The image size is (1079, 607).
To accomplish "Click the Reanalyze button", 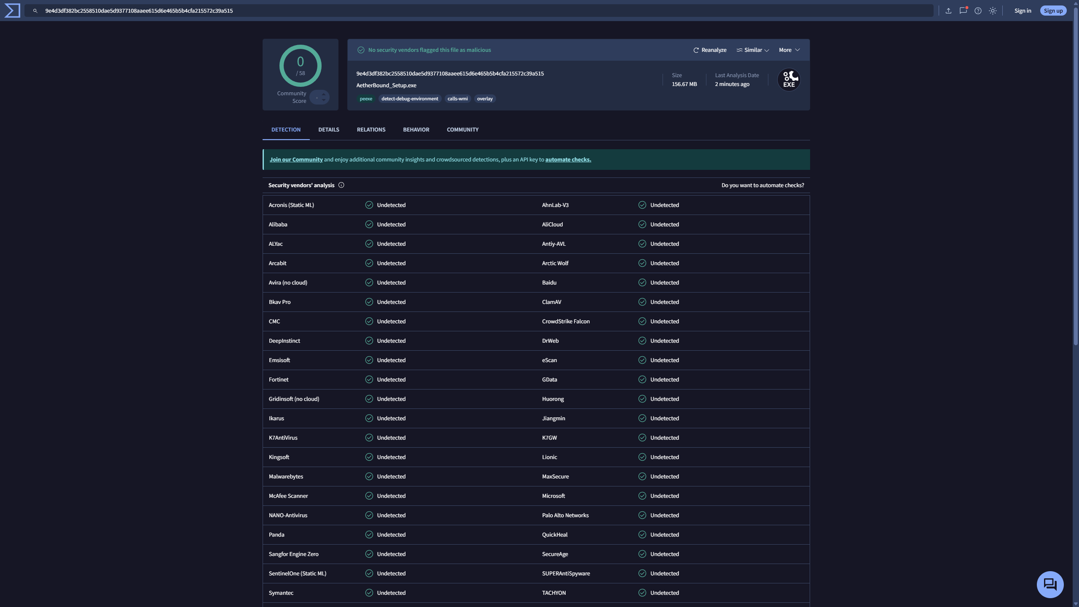I will pos(710,50).
